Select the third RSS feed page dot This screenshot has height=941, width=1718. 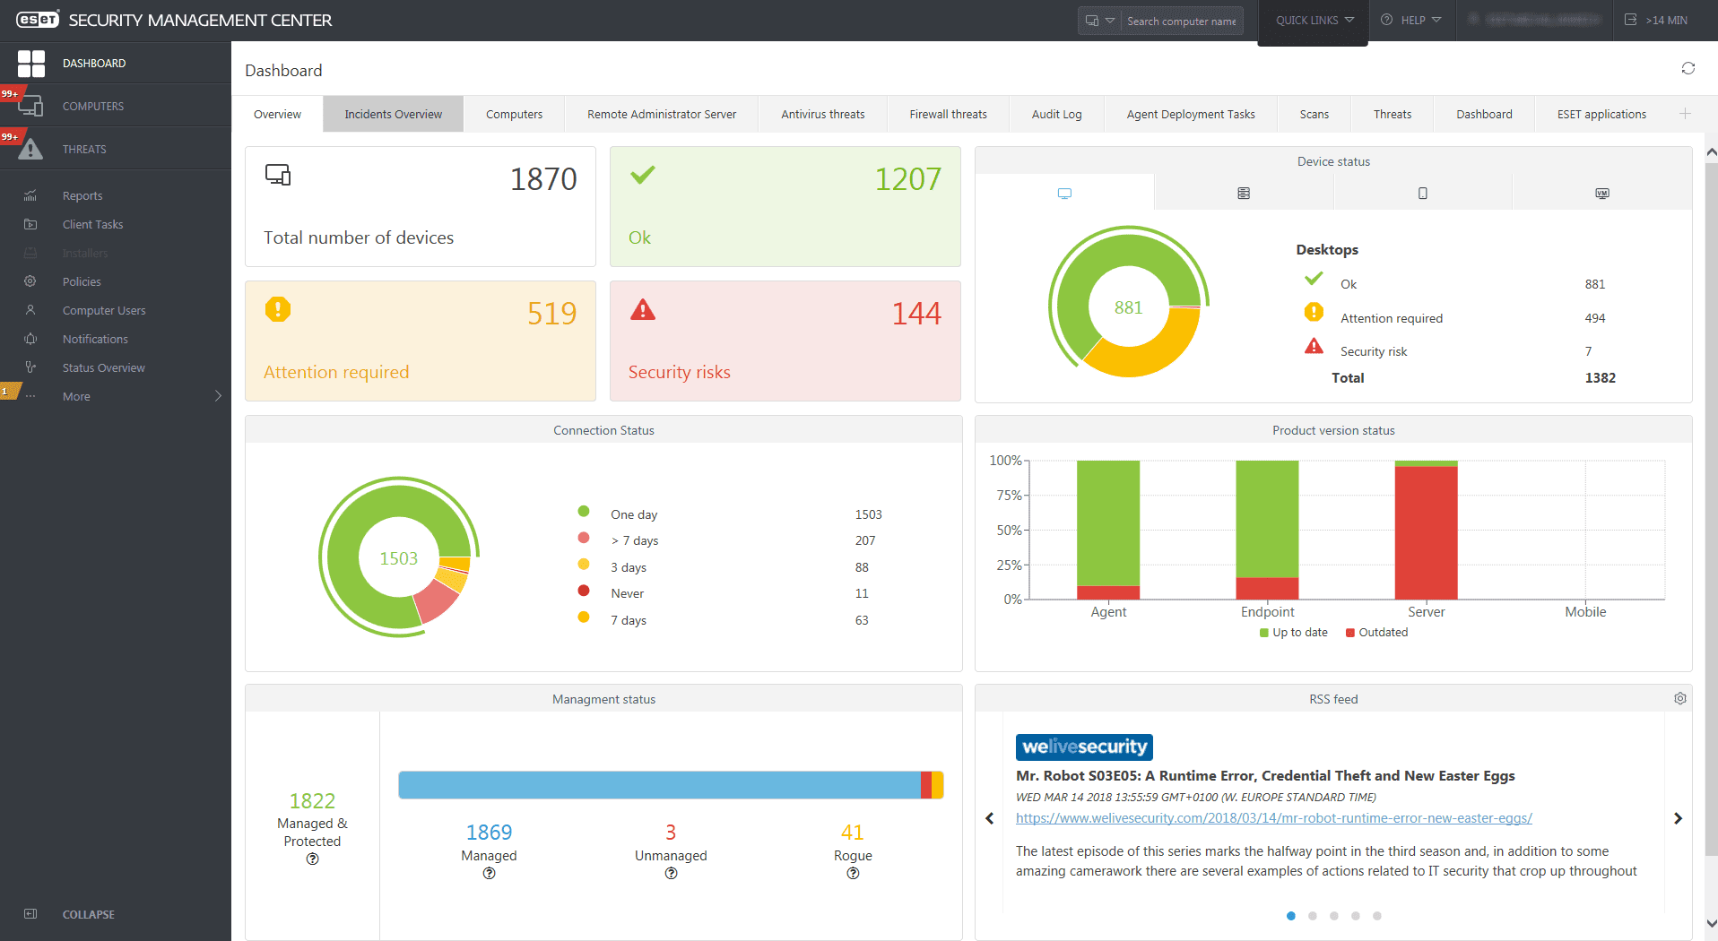click(1334, 916)
